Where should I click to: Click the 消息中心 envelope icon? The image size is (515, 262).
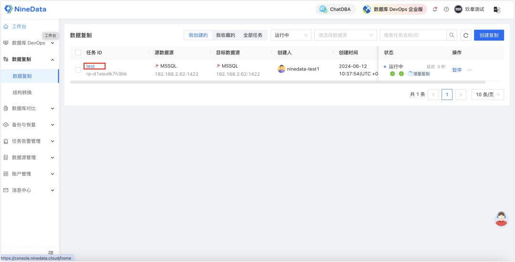6,190
